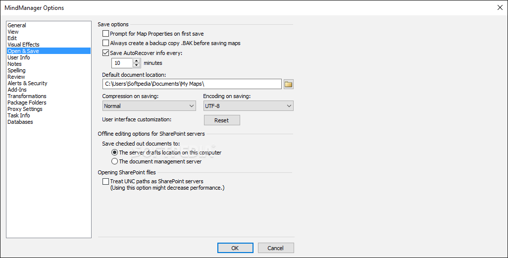
Task: Choose The server drafts location radio button
Action: coord(114,153)
